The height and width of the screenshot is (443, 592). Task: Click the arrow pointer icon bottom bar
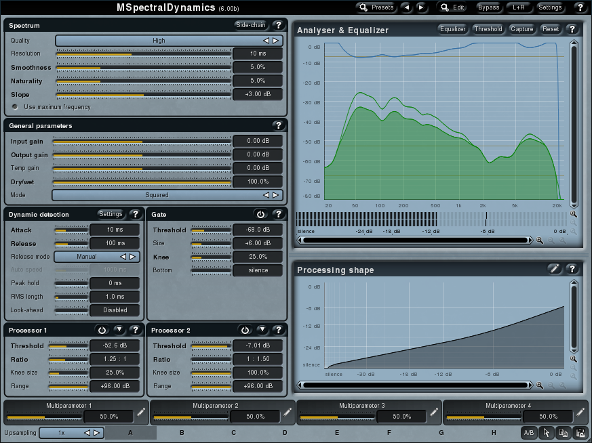547,433
